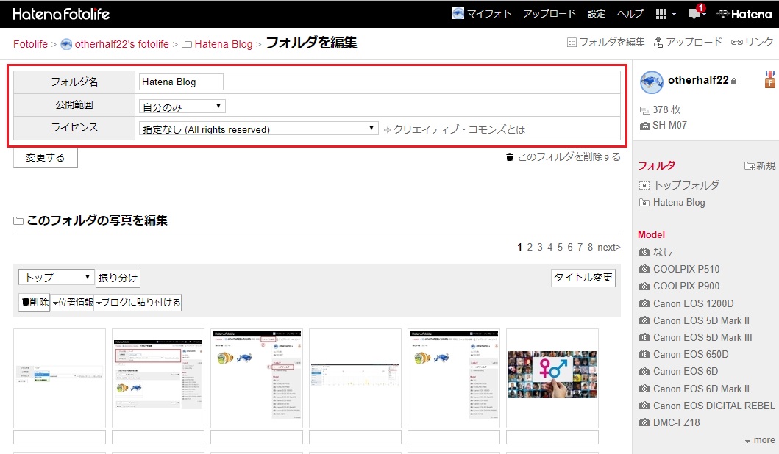
Task: Click the 振り分け button
Action: coord(118,278)
